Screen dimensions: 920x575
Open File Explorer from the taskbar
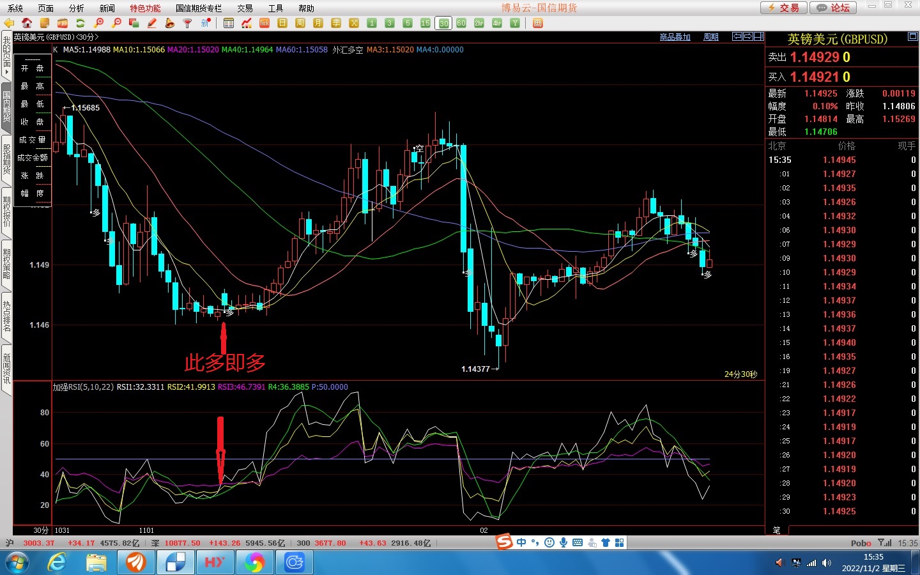96,563
